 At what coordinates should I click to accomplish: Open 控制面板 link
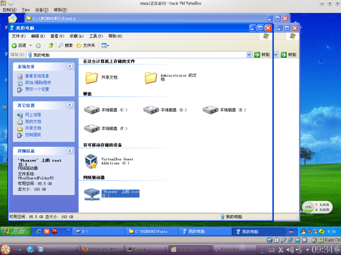coord(33,135)
